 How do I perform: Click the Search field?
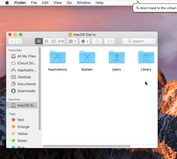(x=139, y=41)
